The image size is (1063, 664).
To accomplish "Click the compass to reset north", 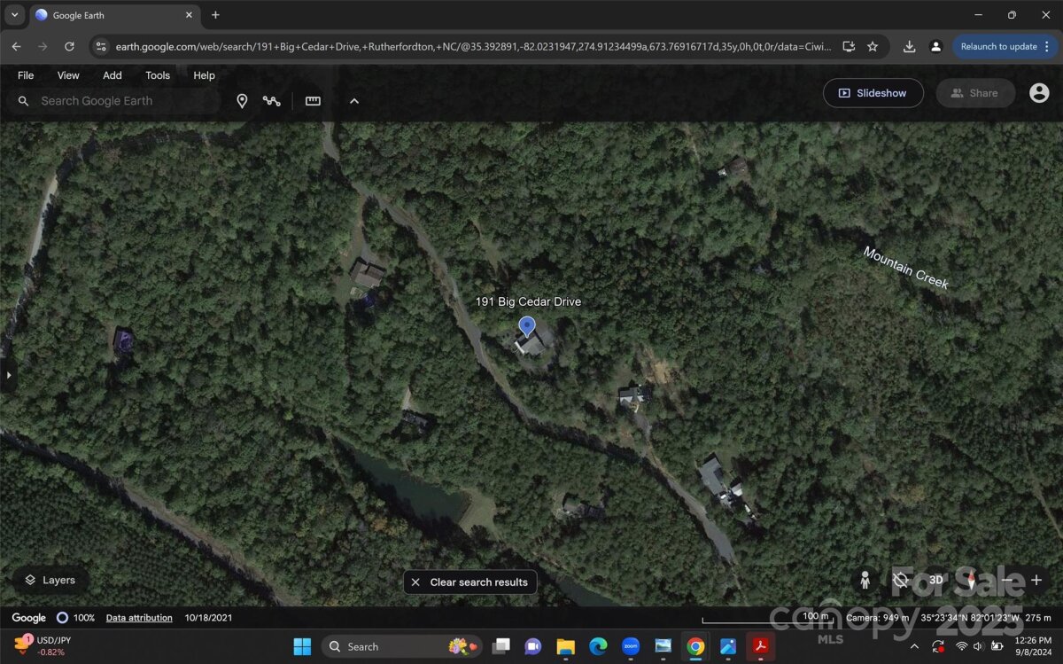I will pyautogui.click(x=972, y=581).
